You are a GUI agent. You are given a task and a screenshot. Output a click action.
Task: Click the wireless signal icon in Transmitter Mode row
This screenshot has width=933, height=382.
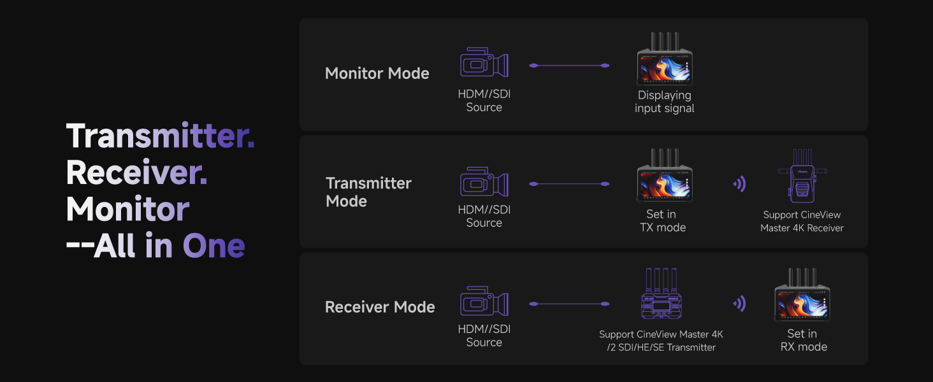[x=739, y=185]
